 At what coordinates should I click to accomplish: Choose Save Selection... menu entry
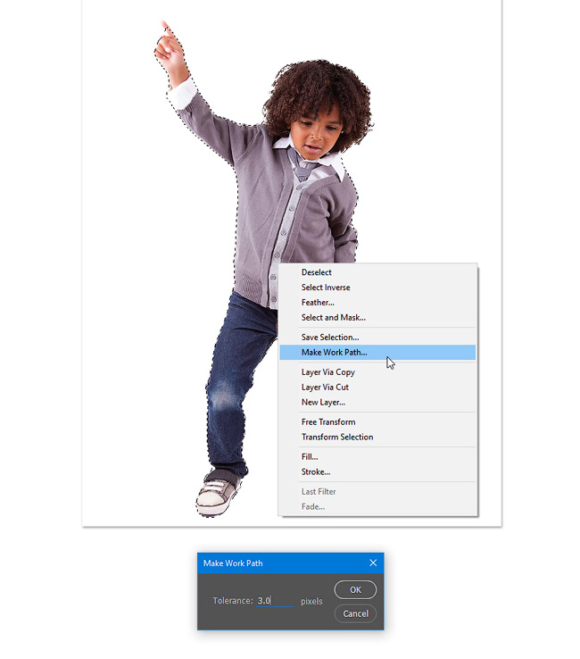point(377,338)
